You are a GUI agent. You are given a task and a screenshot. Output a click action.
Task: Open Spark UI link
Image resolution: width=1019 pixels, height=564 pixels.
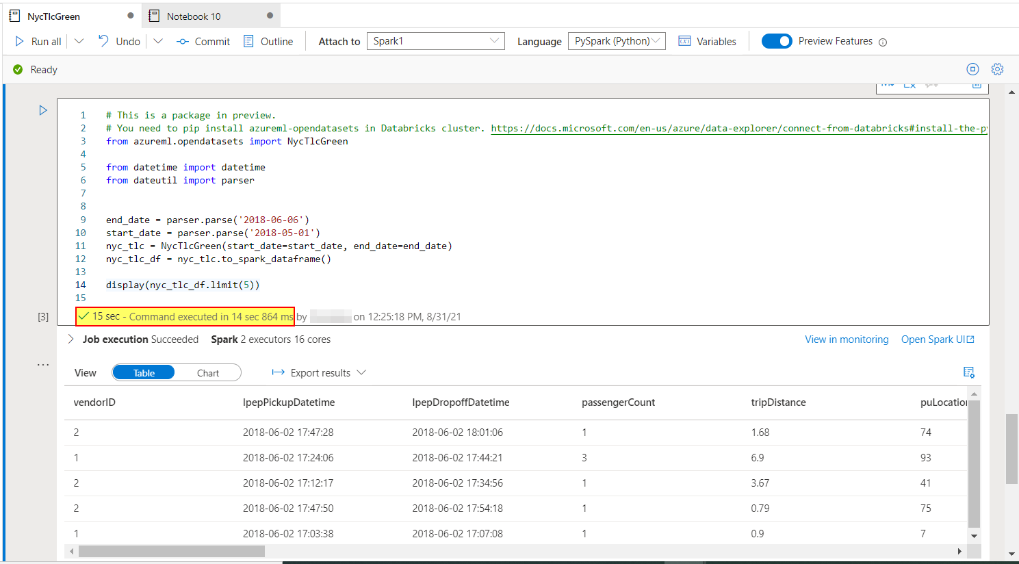pos(938,339)
